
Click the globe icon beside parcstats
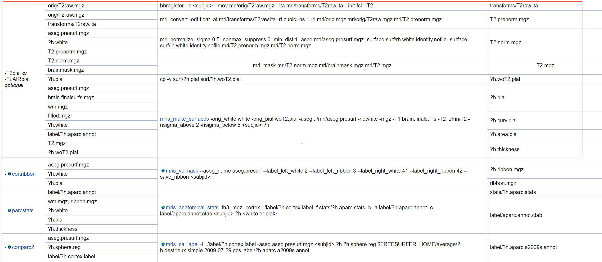pos(10,210)
